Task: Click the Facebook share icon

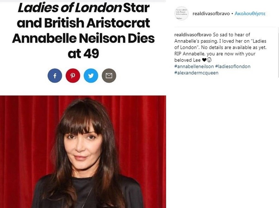Action: pos(55,76)
